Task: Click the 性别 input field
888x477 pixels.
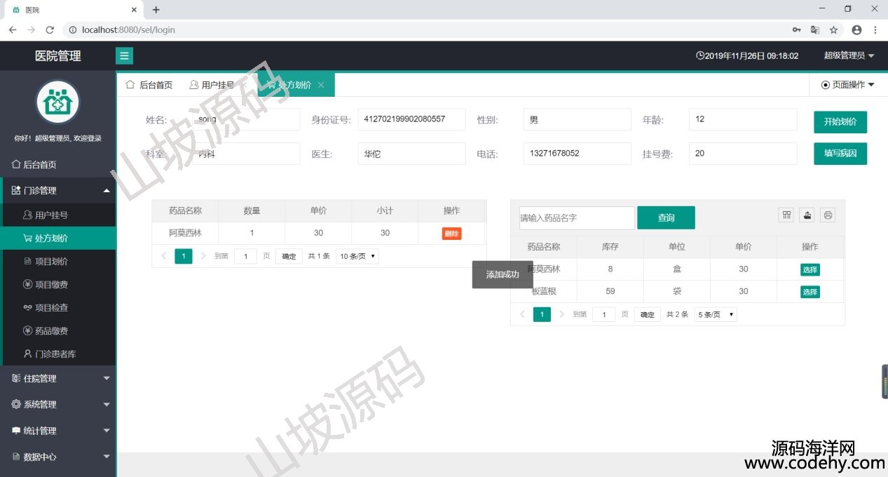Action: tap(577, 119)
